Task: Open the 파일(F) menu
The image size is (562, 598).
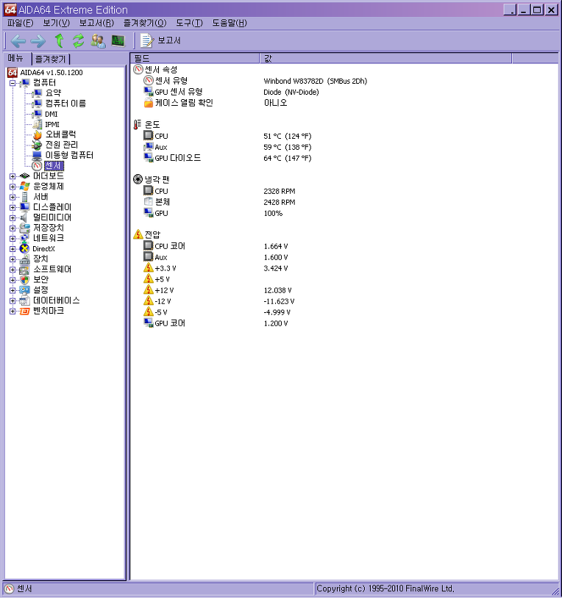Action: pyautogui.click(x=21, y=23)
